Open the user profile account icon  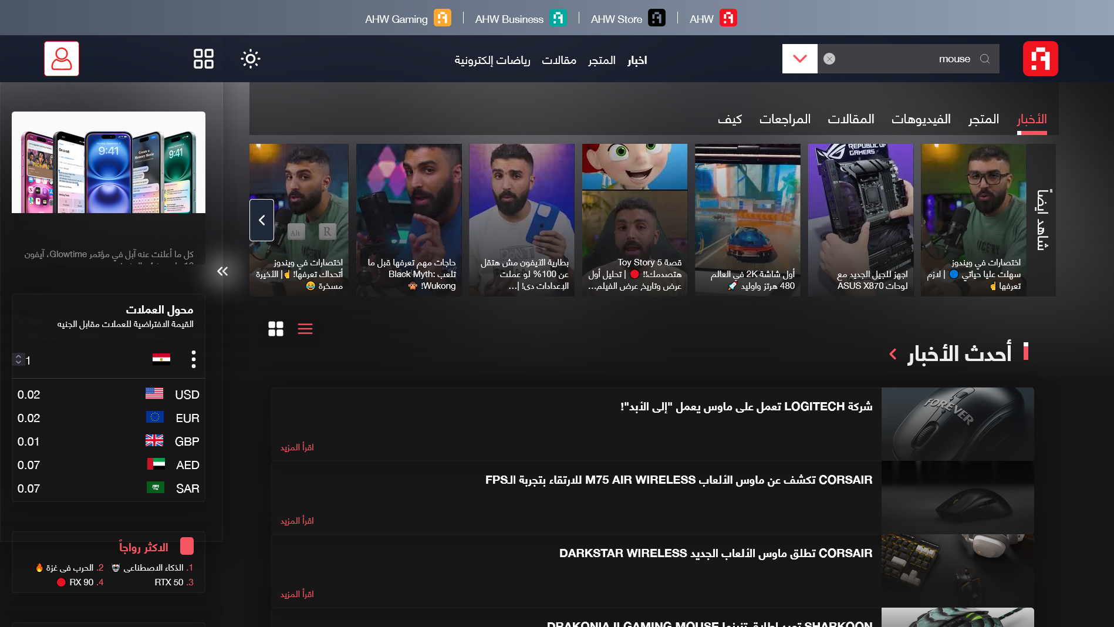pyautogui.click(x=62, y=59)
